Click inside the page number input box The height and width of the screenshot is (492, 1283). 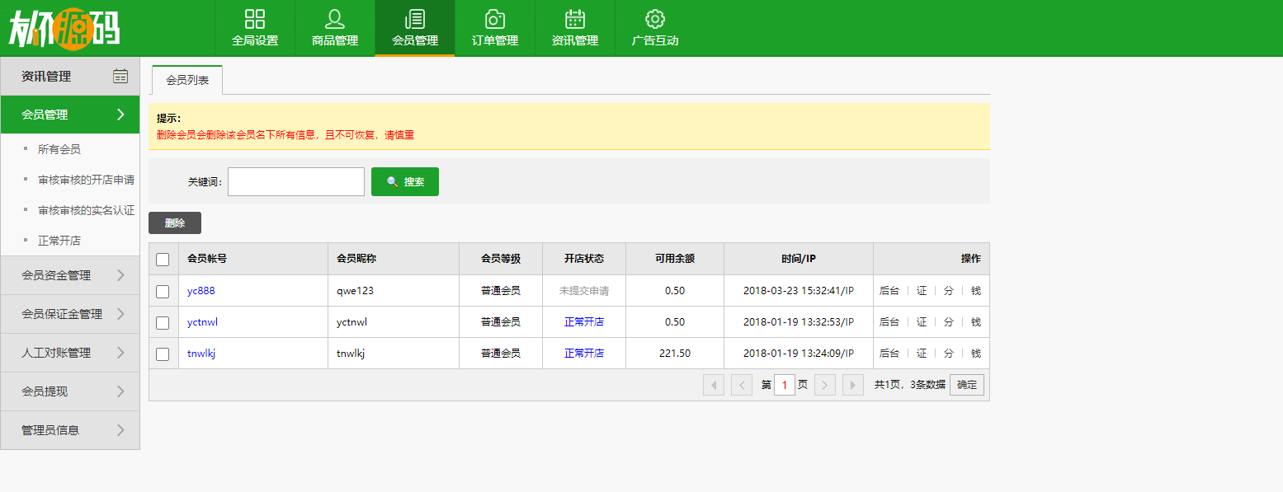[785, 384]
